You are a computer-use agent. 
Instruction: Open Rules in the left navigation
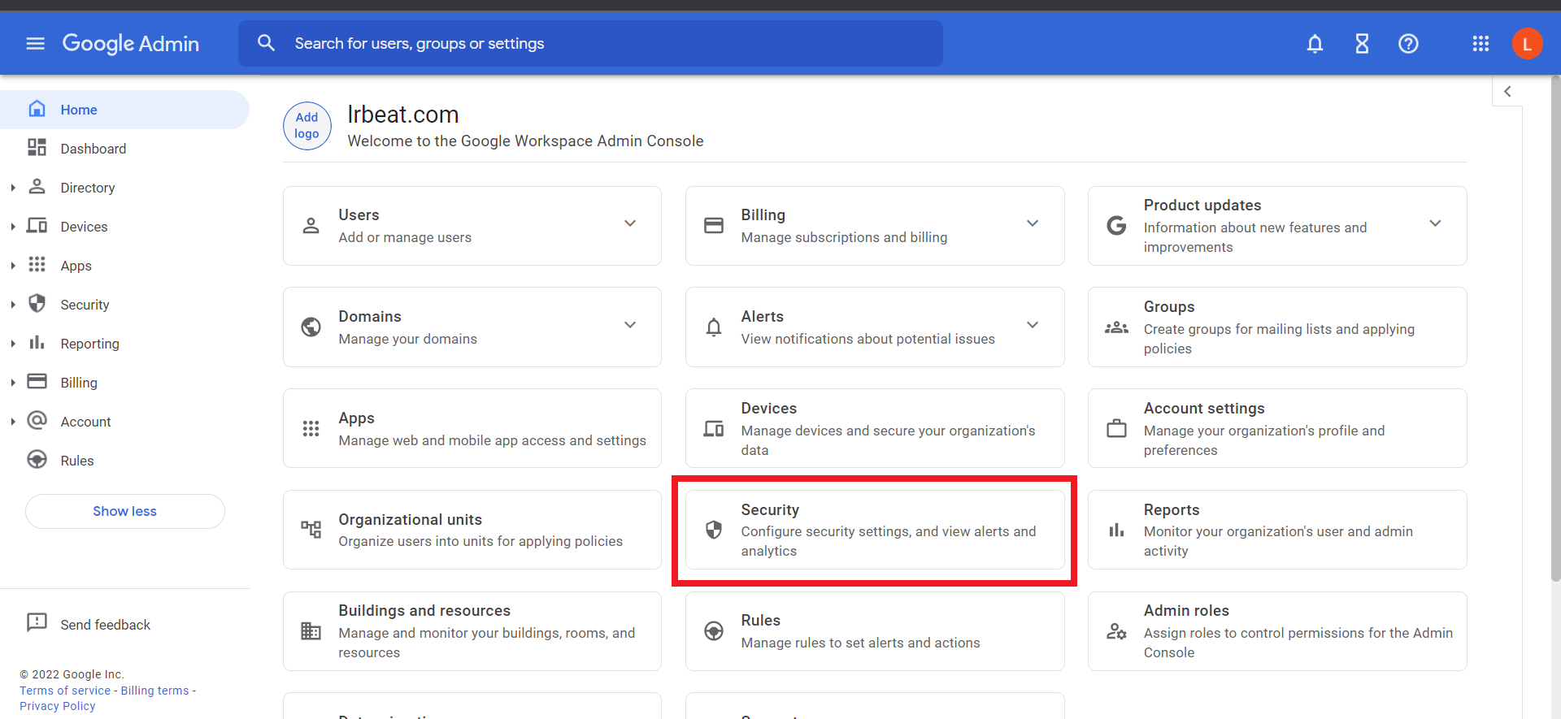point(76,461)
